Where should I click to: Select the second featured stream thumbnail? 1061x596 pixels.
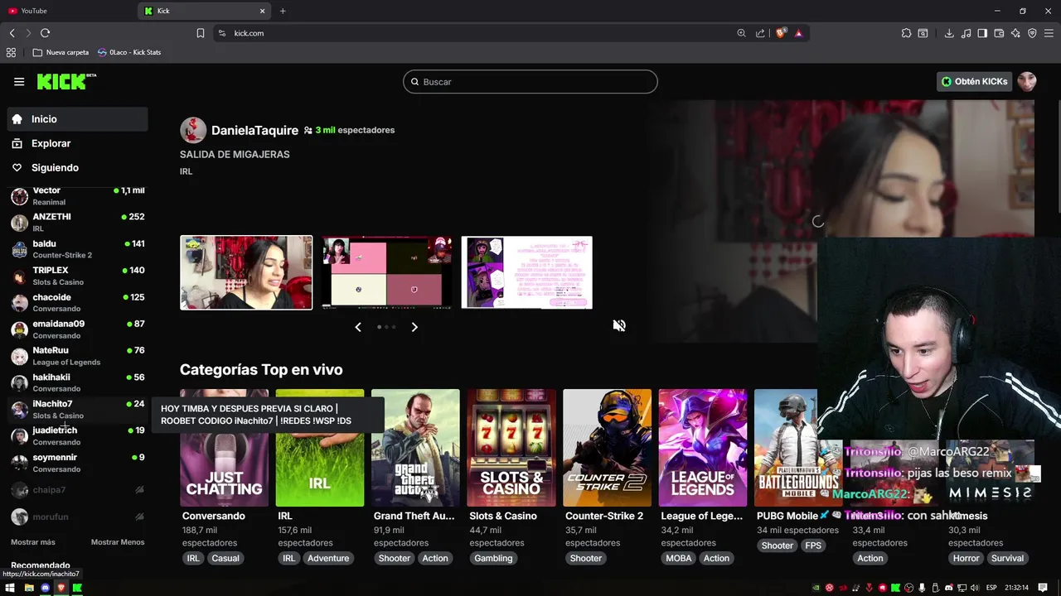pyautogui.click(x=387, y=272)
